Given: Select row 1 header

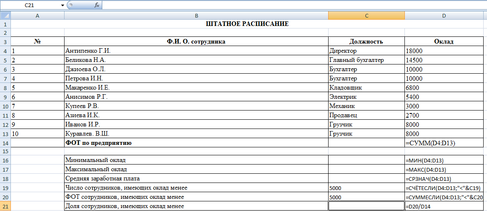Looking at the screenshot, I should [x=5, y=24].
